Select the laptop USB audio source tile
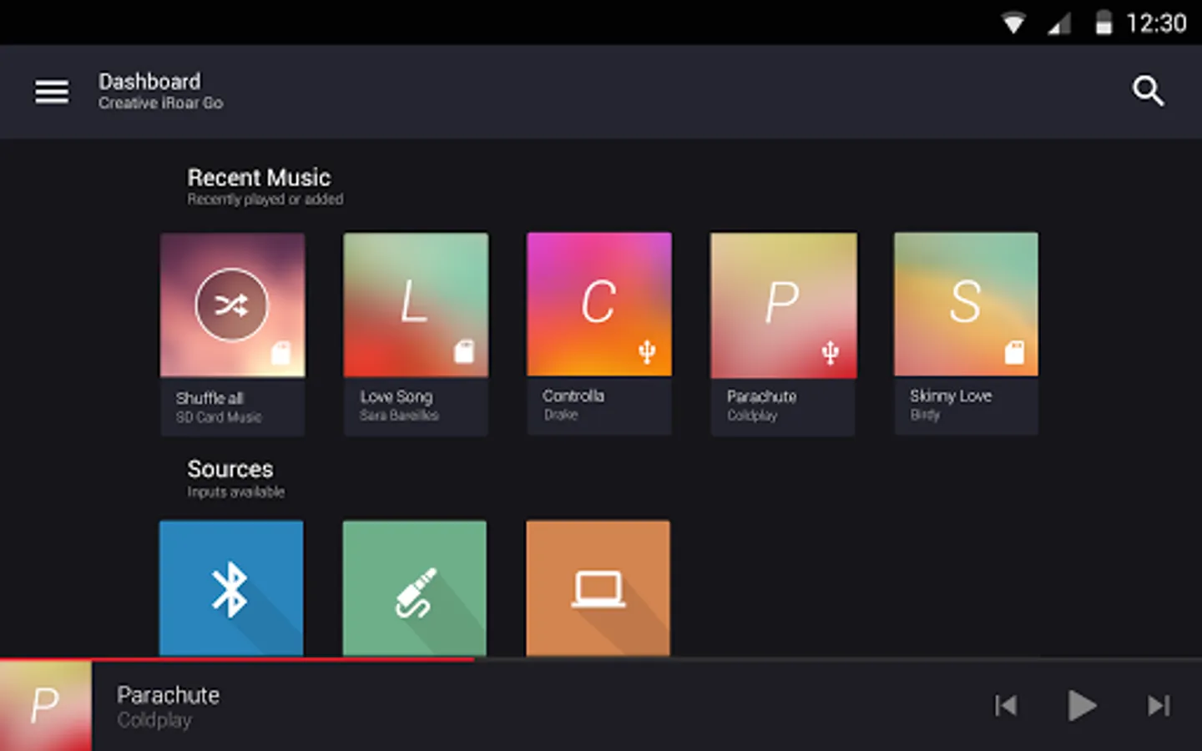This screenshot has width=1202, height=751. pyautogui.click(x=598, y=588)
